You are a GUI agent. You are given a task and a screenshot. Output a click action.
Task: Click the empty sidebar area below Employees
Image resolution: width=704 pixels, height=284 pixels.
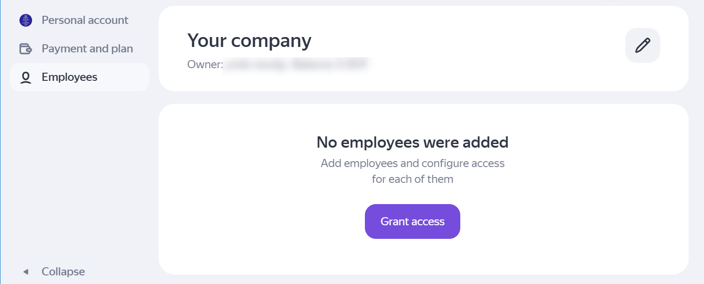[x=79, y=172]
